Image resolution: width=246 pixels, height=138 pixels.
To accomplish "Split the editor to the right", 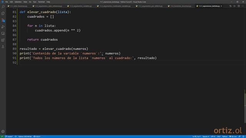I will click(x=239, y=6).
